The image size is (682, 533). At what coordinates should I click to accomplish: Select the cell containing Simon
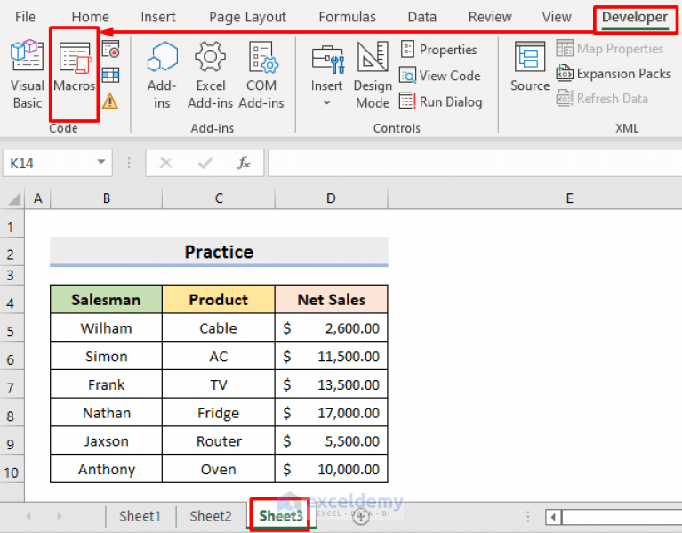106,356
